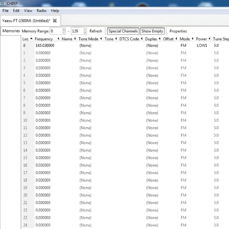The width and height of the screenshot is (229, 229).
Task: Toggle the Special Channels button
Action: point(123,31)
